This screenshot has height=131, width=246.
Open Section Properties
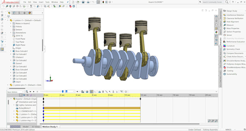pyautogui.click(x=232, y=32)
